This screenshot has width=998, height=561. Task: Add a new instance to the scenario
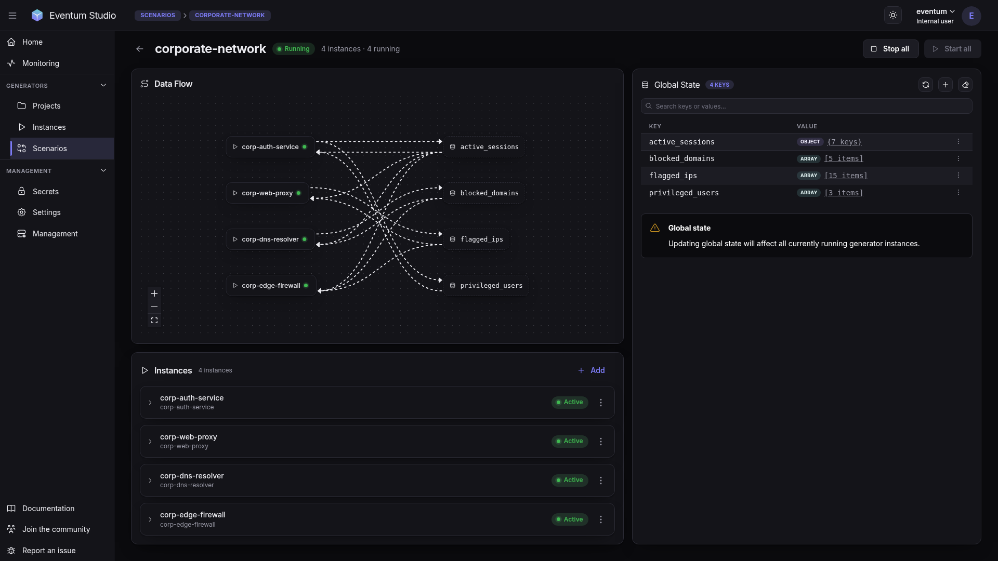(592, 370)
